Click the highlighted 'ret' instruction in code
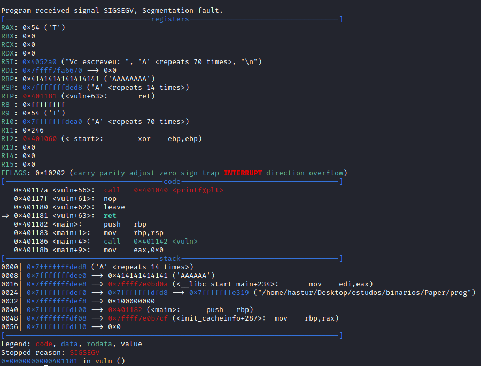 (110, 216)
